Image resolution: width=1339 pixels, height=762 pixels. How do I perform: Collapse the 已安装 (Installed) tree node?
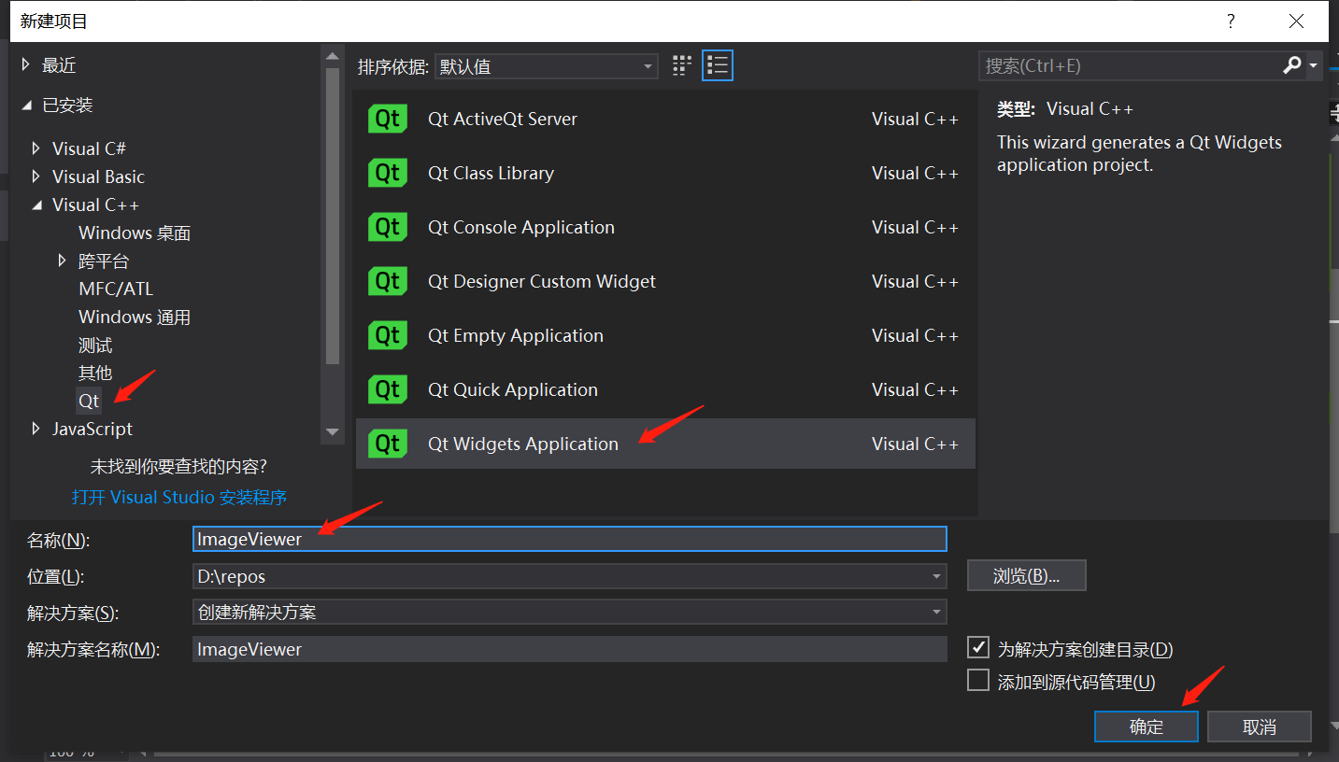(x=26, y=106)
